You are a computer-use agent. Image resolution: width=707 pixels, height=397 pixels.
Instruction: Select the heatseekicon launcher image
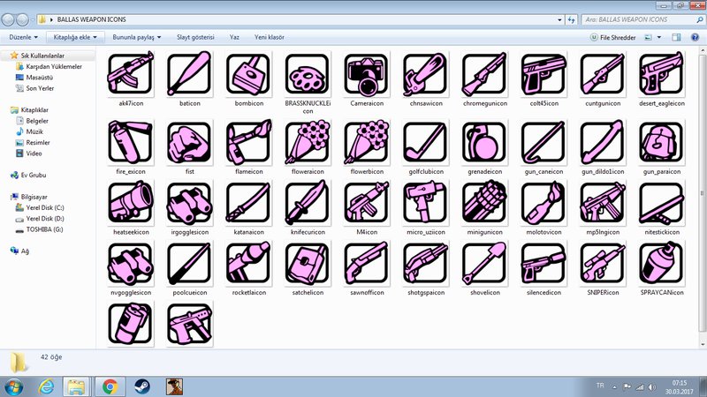click(131, 203)
